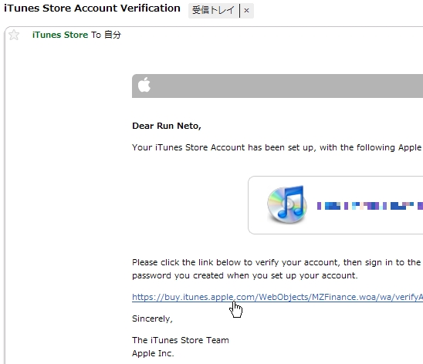Click the Please click the link paragraph
423x364 pixels.
point(277,269)
